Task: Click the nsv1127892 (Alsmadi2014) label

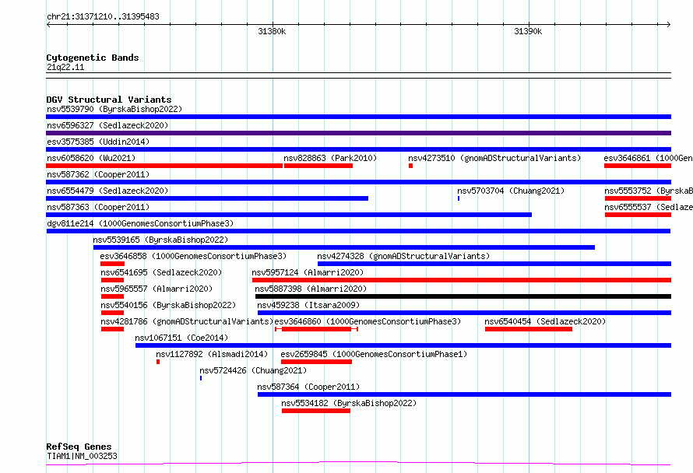Action: [x=212, y=354]
